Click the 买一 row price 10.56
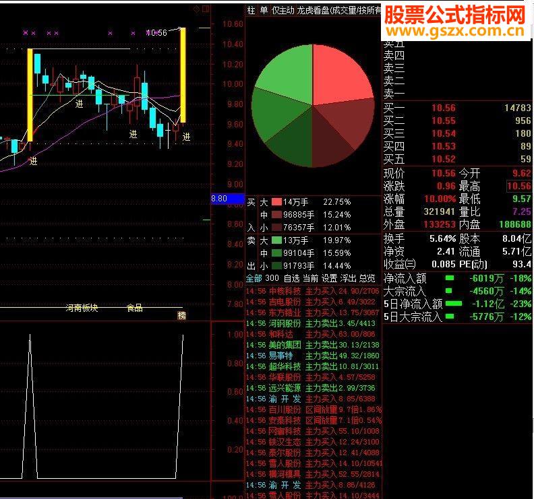Image resolution: width=534 pixels, height=499 pixels. coord(444,108)
